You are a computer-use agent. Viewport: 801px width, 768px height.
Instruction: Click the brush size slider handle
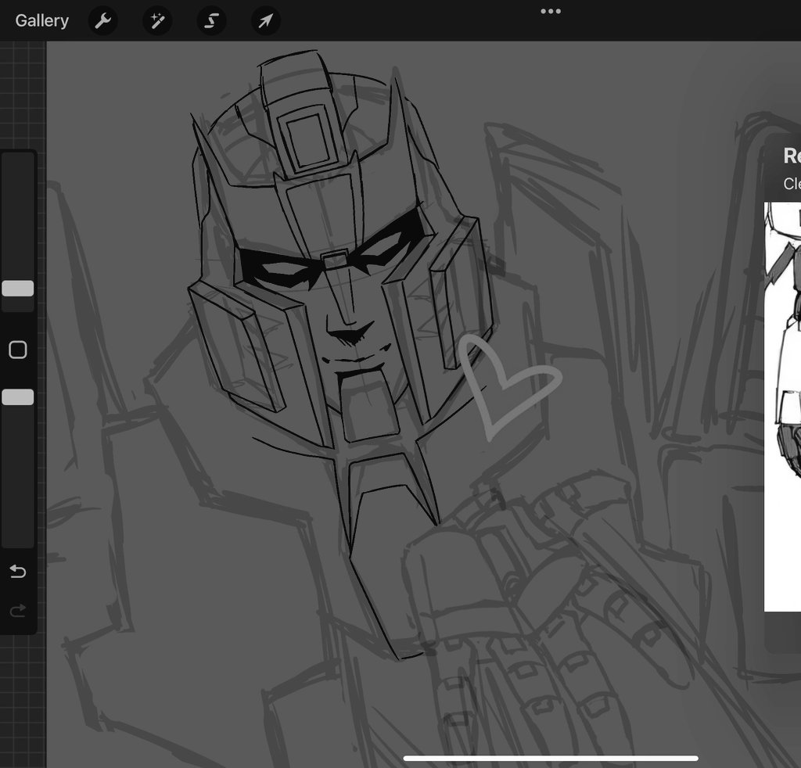coord(18,289)
